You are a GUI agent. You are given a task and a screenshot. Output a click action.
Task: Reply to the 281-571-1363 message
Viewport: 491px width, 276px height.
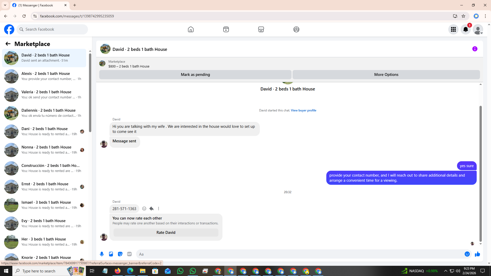tap(151, 209)
